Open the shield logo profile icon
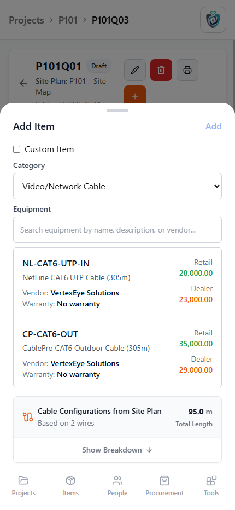Screen dimensions: 235x510 click(213, 20)
